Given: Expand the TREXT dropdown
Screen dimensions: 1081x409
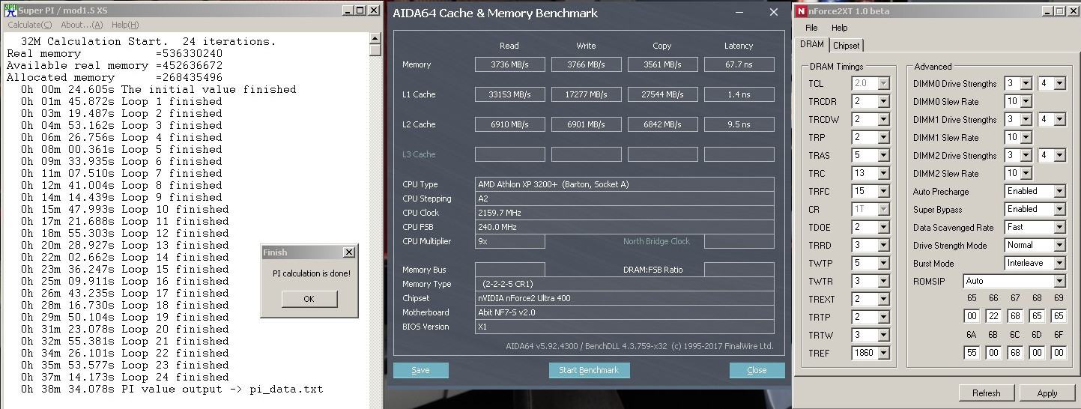Looking at the screenshot, I should tap(883, 299).
